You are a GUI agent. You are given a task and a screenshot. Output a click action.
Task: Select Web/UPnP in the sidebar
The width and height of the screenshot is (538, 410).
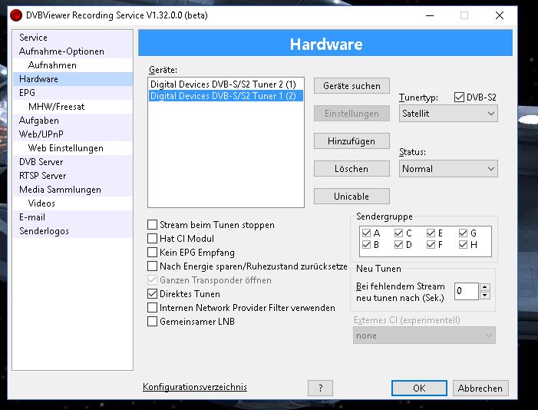73,134
